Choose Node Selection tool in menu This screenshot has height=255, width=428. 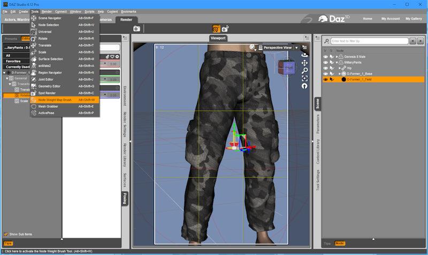65,25
